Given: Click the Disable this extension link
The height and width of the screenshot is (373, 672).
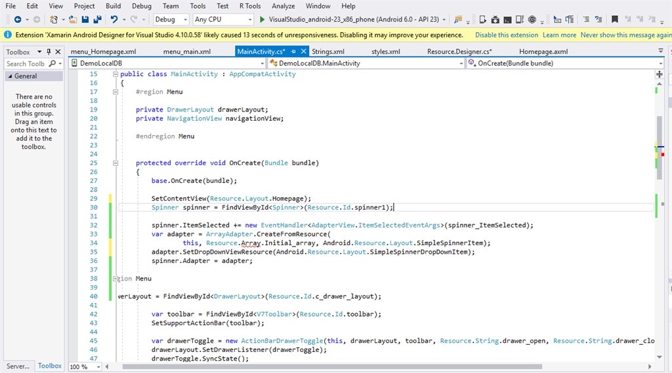Looking at the screenshot, I should [507, 35].
